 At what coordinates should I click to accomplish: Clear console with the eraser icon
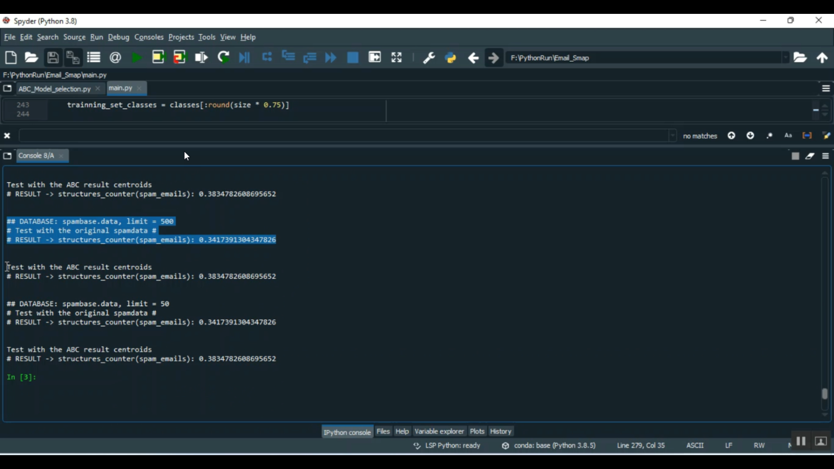click(810, 156)
